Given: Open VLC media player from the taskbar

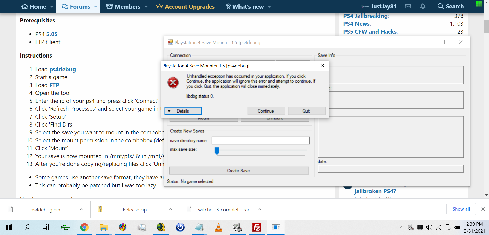Looking at the screenshot, I should point(219,227).
